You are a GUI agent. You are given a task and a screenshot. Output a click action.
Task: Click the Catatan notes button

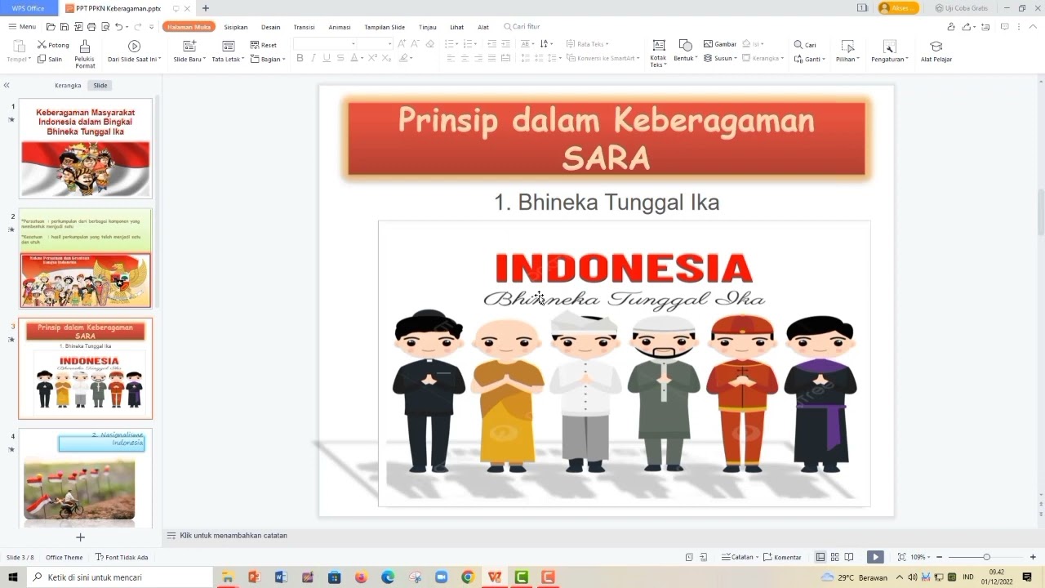[x=740, y=557]
